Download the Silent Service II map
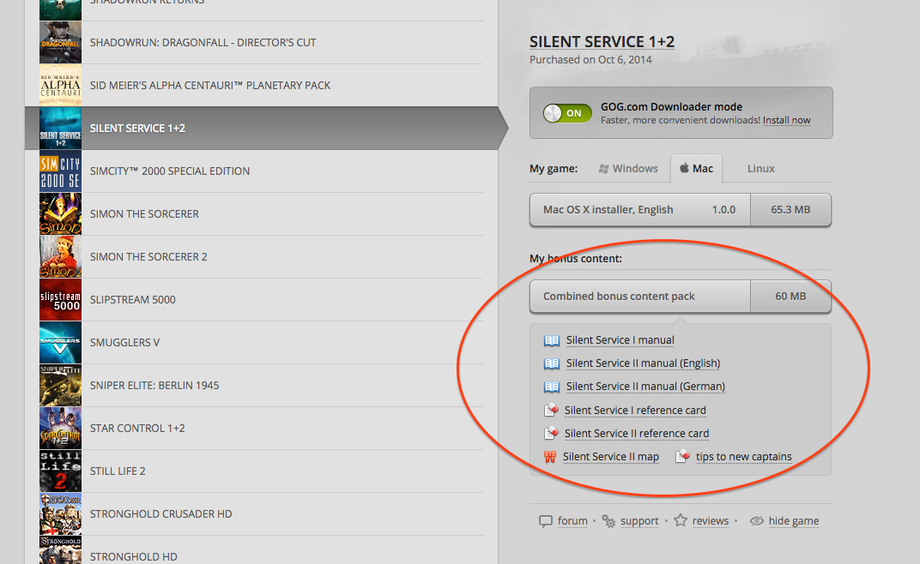This screenshot has height=564, width=920. 611,457
